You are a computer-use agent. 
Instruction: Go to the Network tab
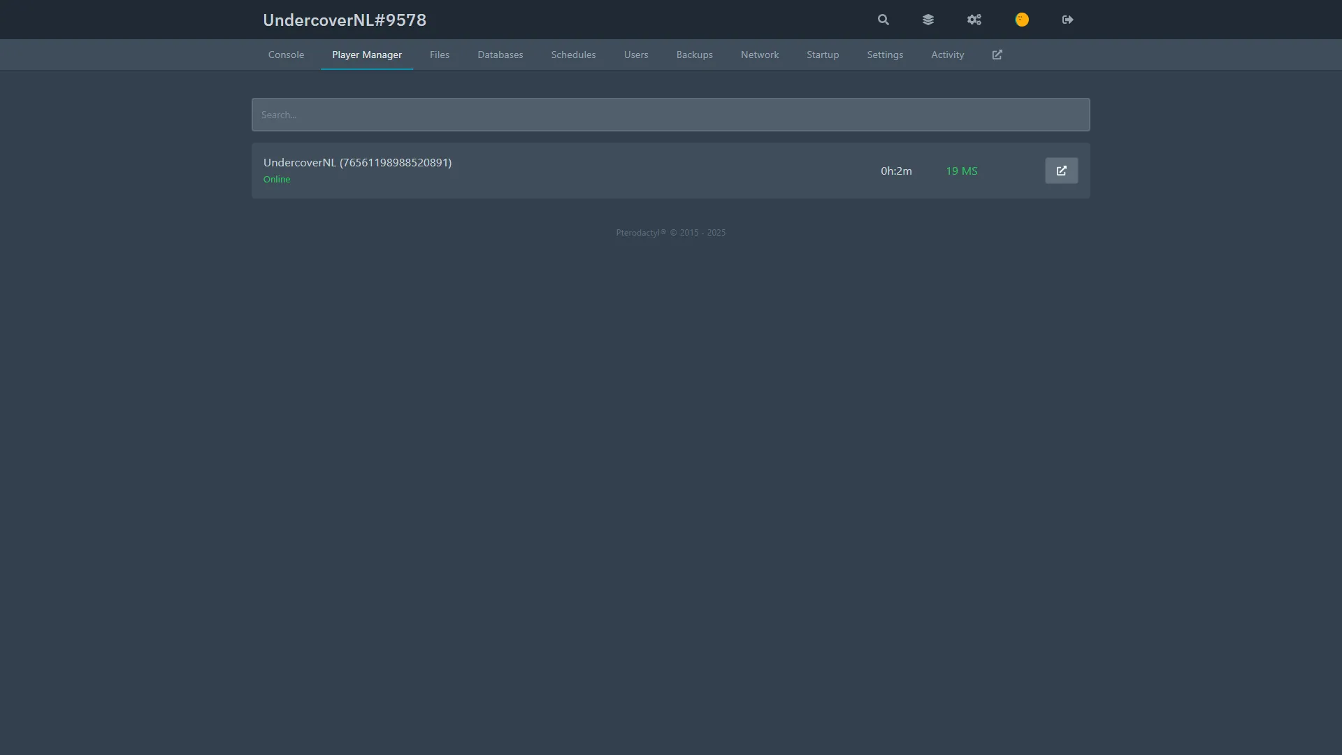pos(759,55)
